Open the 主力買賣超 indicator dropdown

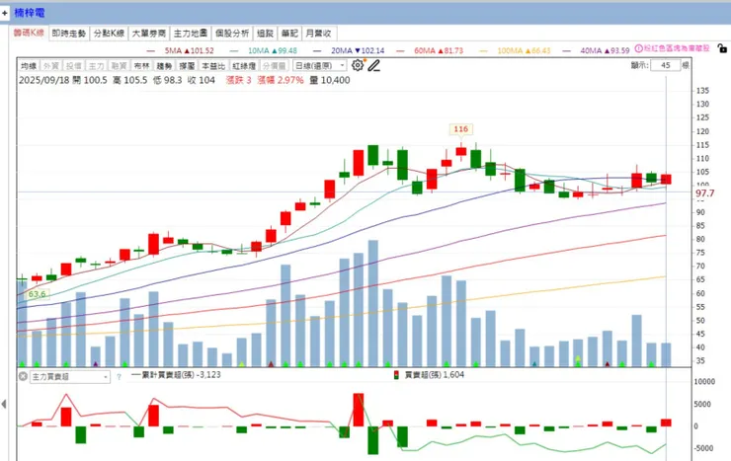[70, 377]
